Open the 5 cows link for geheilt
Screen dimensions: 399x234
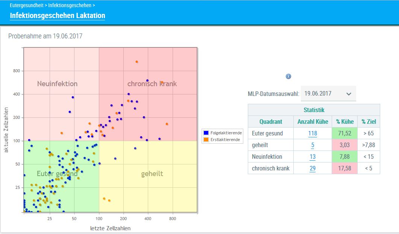(313, 145)
